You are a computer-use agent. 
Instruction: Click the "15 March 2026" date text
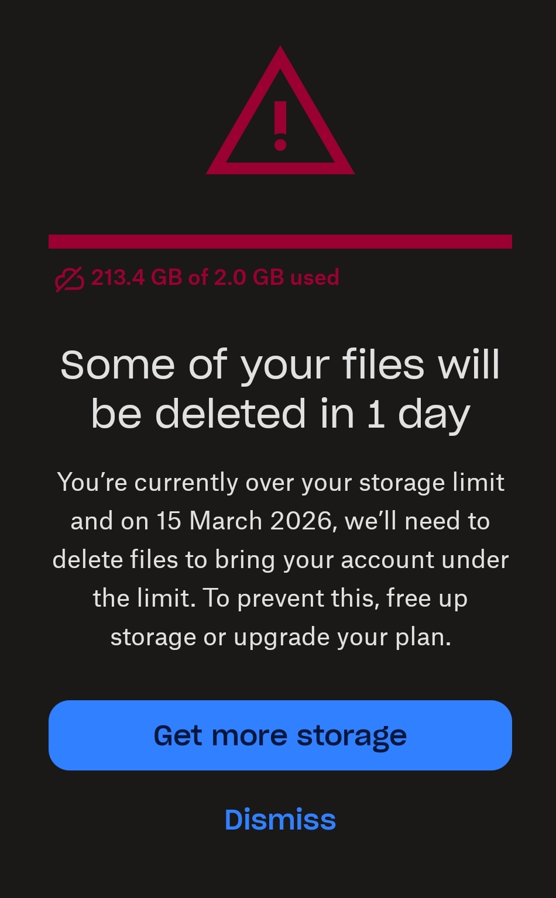[243, 521]
